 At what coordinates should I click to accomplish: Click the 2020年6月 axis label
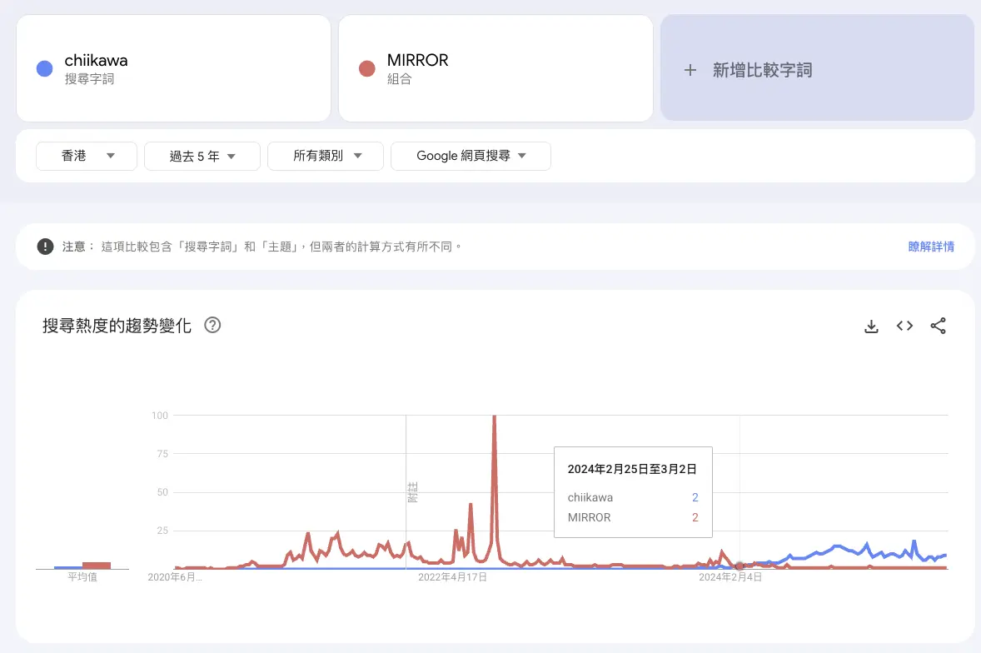coord(175,576)
